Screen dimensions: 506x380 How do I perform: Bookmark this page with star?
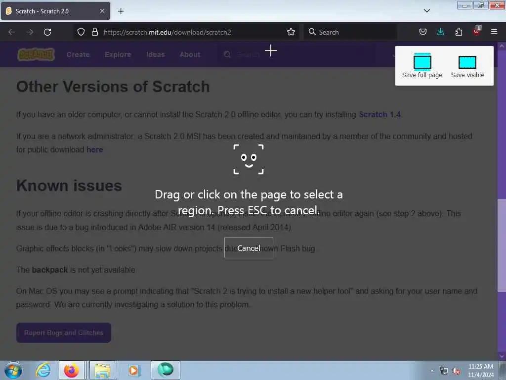pyautogui.click(x=291, y=32)
